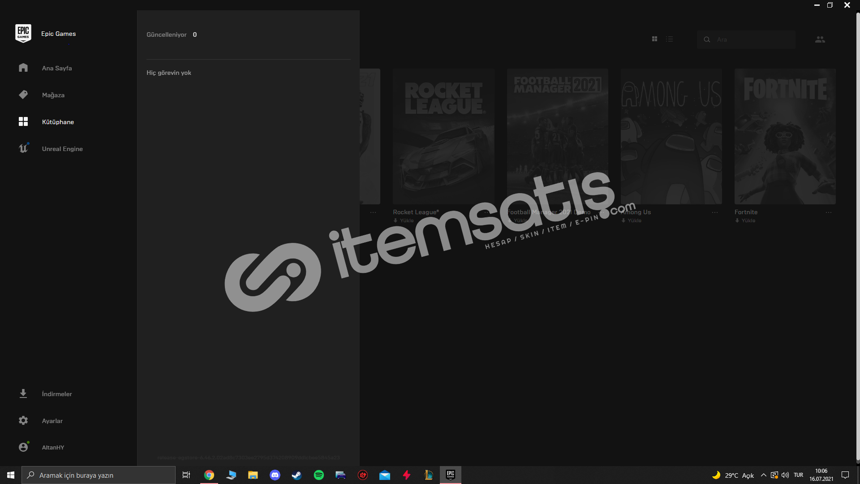Open the Mail app from the taskbar

coord(385,475)
